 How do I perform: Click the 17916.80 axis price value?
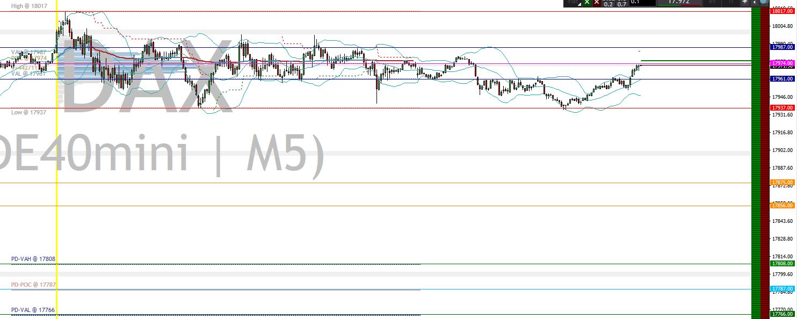point(782,133)
